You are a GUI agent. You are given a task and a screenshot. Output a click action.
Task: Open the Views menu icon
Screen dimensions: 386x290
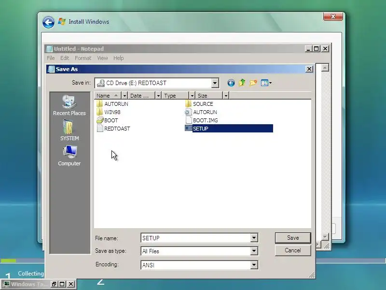266,83
